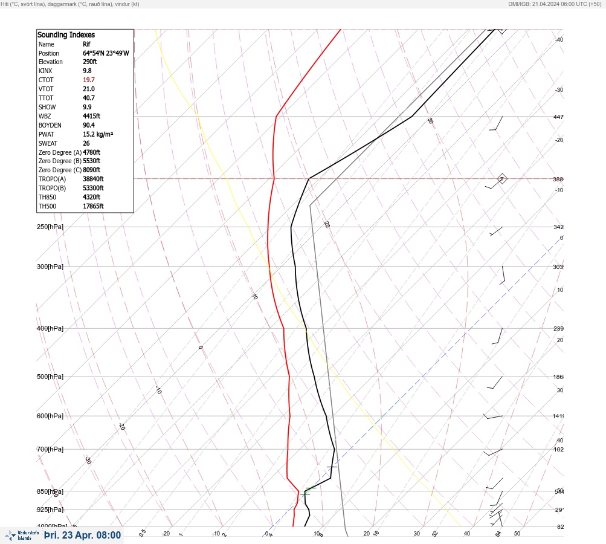Click the station name value 'Rif'
The width and height of the screenshot is (606, 544).
[x=86, y=44]
